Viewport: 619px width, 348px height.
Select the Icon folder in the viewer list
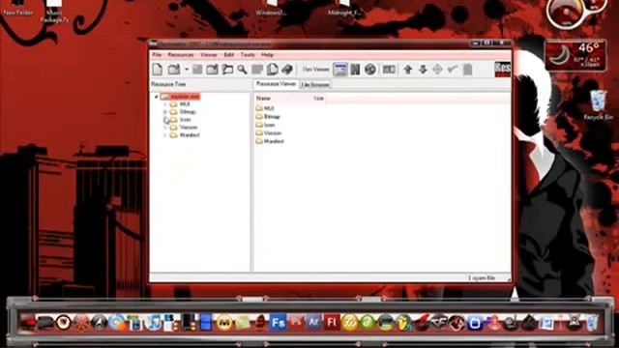tap(265, 125)
